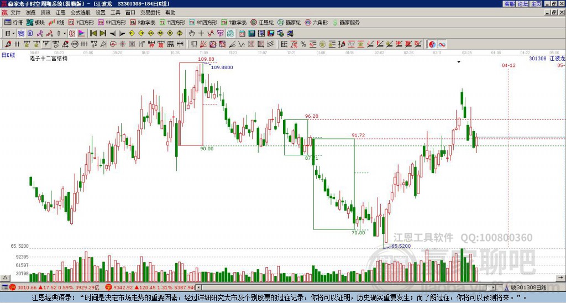The image size is (566, 303).
Task: Open the T四方形 tool
Action: (x=172, y=22)
